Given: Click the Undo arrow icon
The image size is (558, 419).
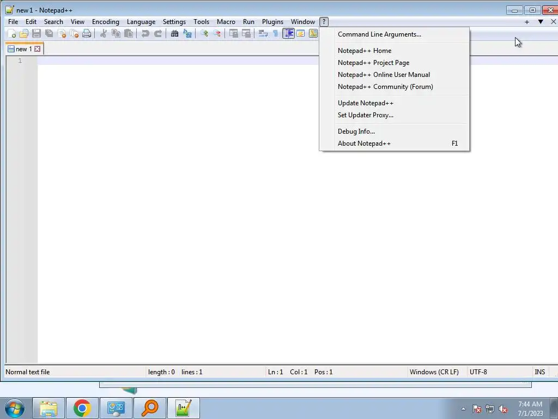Looking at the screenshot, I should coord(145,33).
